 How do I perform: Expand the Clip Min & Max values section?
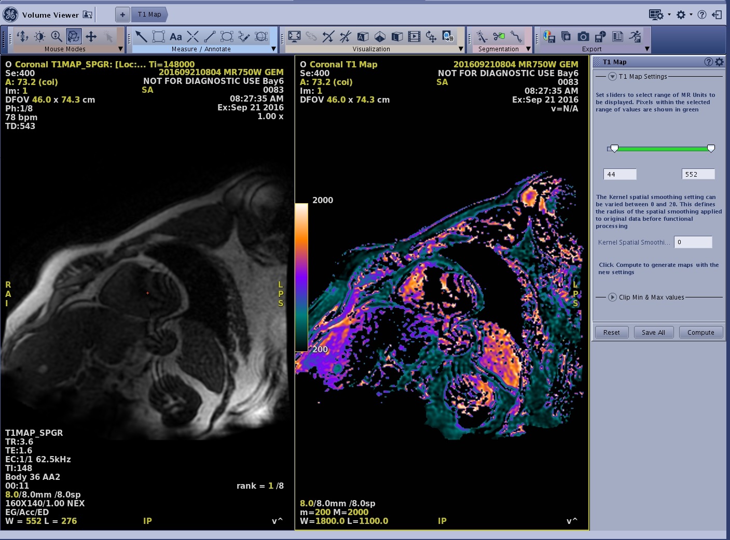(x=612, y=297)
